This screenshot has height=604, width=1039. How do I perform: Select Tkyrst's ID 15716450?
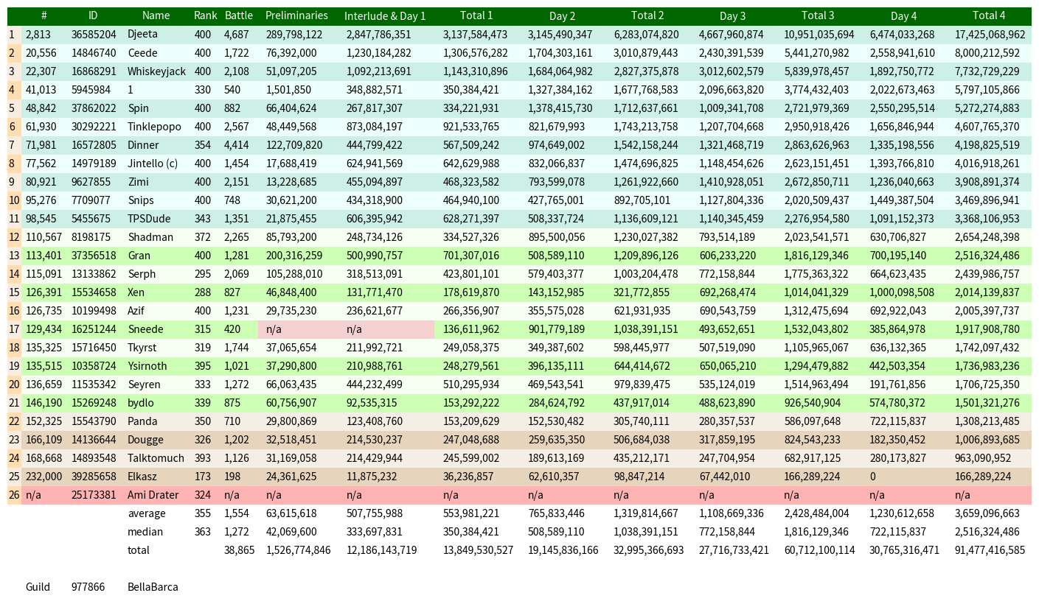click(94, 348)
